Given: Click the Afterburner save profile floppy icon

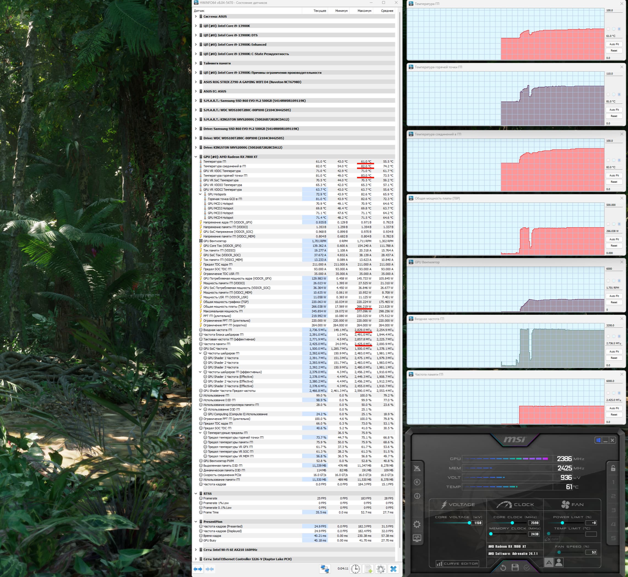Looking at the screenshot, I should pyautogui.click(x=515, y=567).
